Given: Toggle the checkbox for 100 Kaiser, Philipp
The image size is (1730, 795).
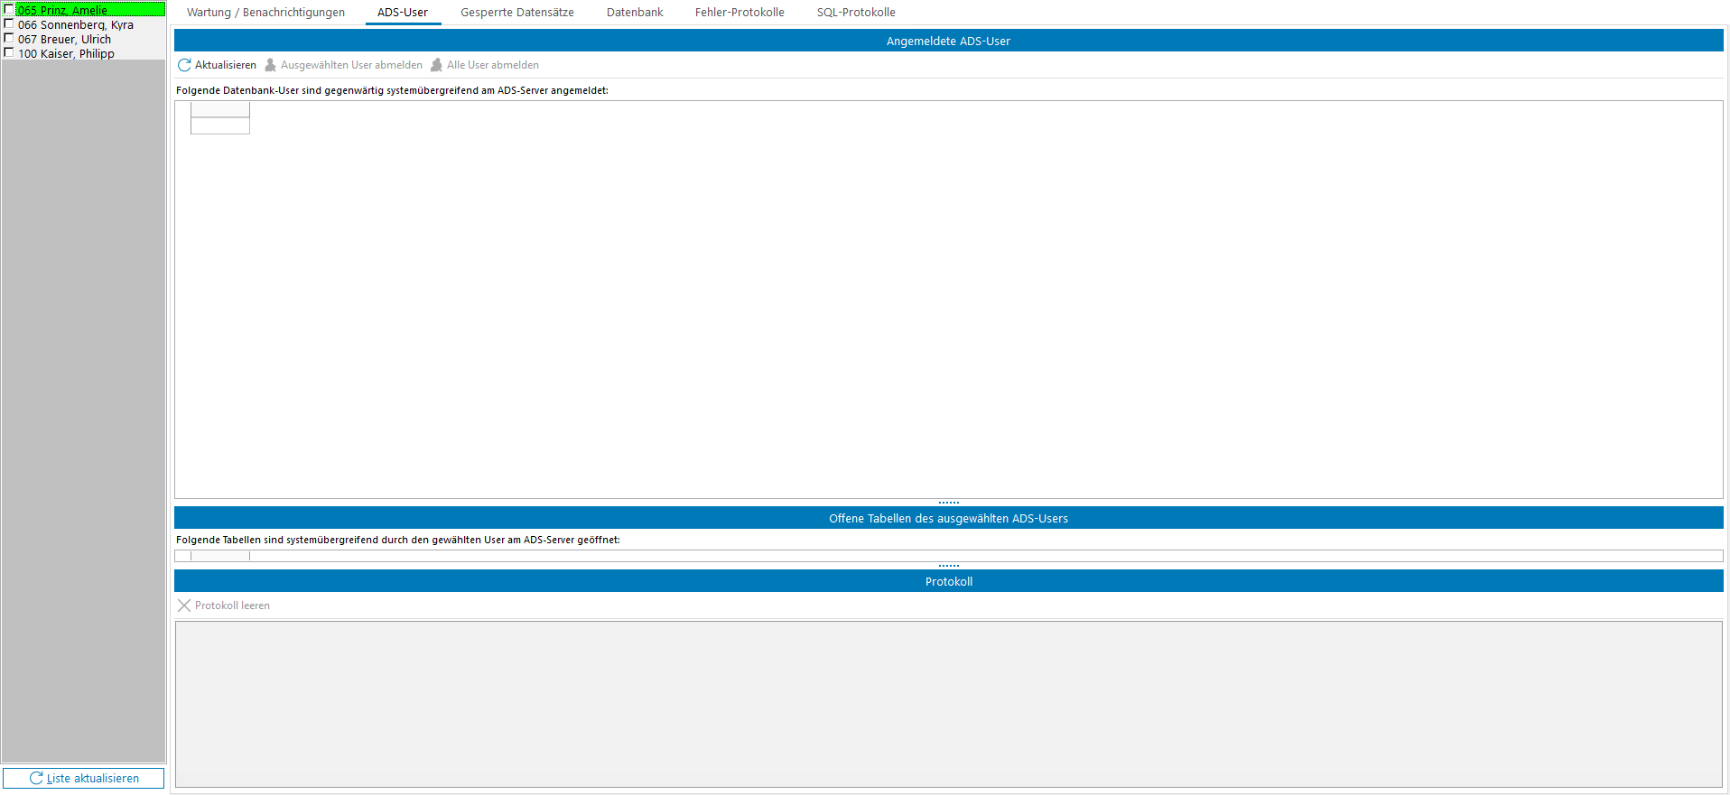Looking at the screenshot, I should pyautogui.click(x=9, y=53).
